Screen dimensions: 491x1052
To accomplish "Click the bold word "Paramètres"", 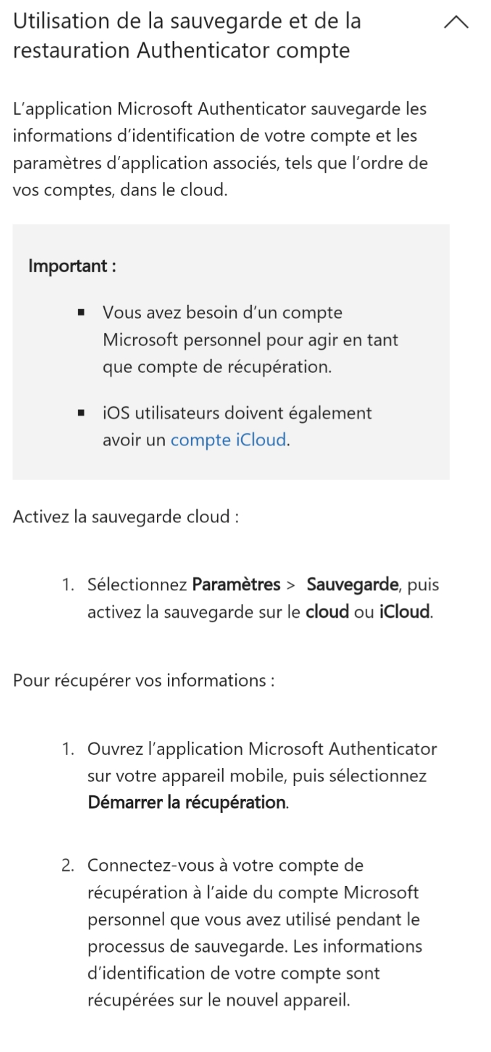I will click(236, 584).
